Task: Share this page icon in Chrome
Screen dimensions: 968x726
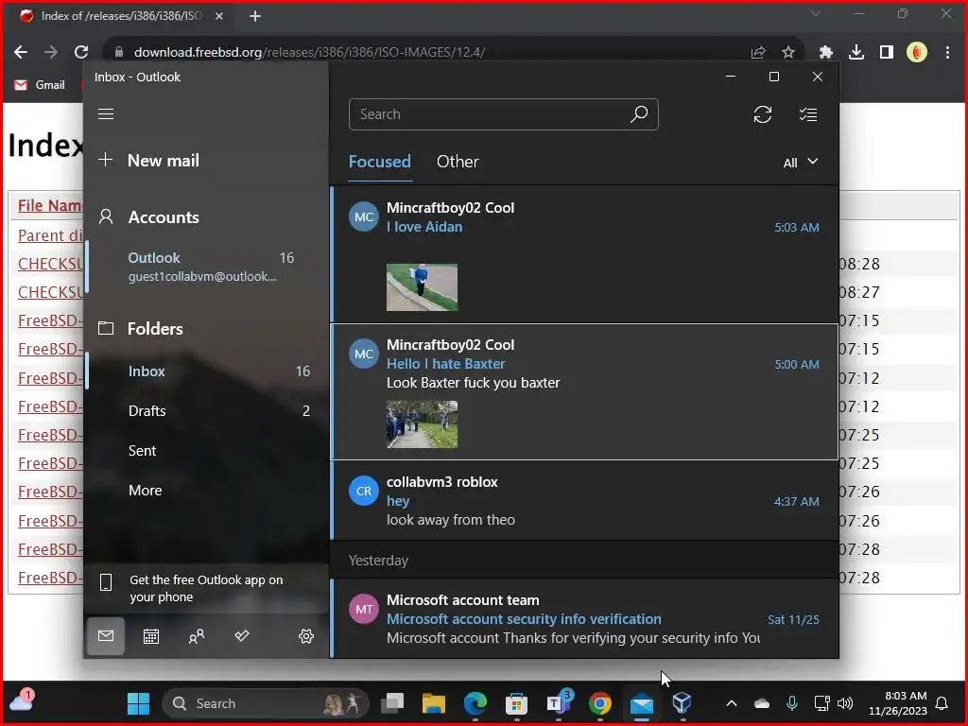Action: [x=758, y=53]
